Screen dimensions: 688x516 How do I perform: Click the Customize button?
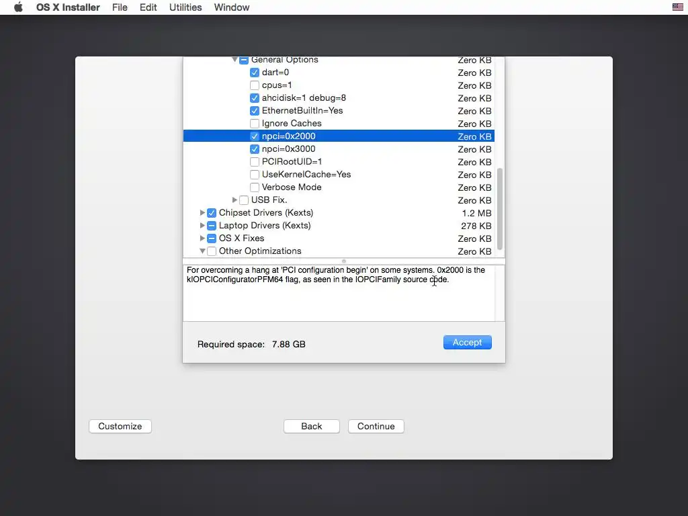pyautogui.click(x=120, y=426)
